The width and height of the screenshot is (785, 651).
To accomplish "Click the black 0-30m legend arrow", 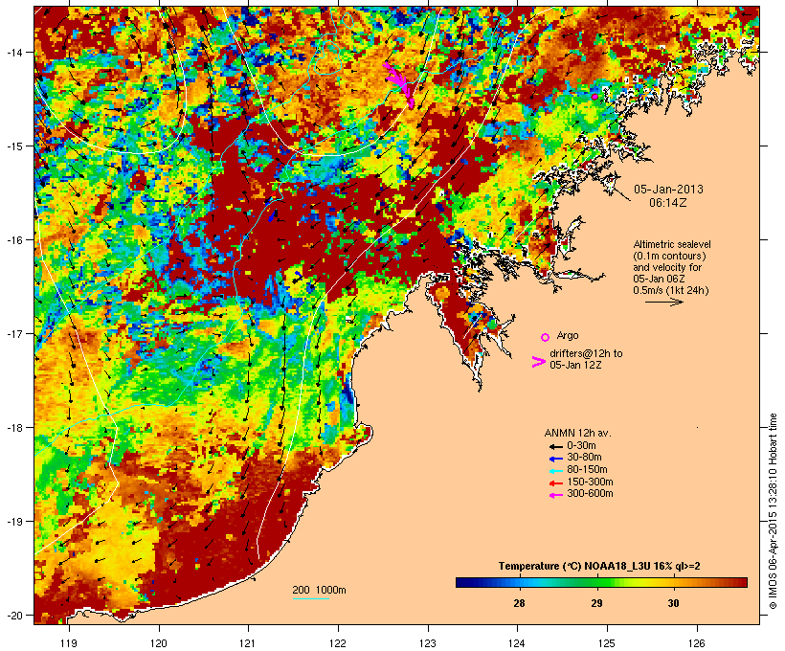I will point(555,446).
